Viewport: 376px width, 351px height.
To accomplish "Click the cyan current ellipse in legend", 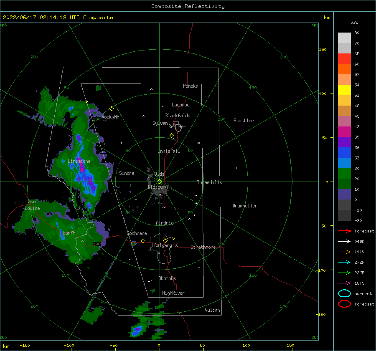I will (344, 293).
